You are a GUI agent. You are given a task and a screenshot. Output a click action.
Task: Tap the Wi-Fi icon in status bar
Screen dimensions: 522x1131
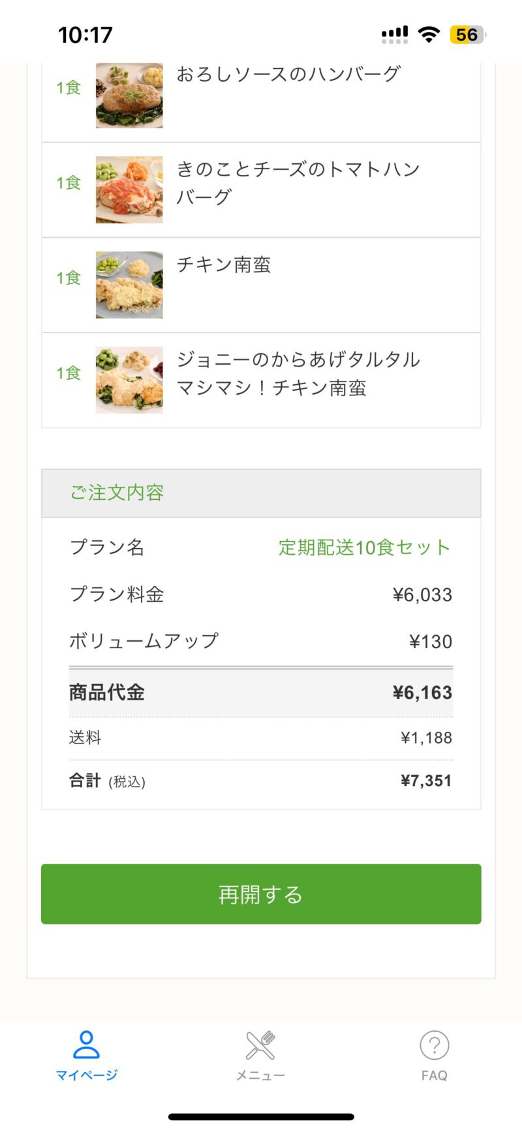click(429, 35)
